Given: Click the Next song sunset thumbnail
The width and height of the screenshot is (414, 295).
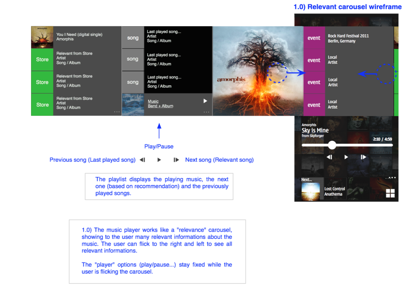Looking at the screenshot, I should coord(310,191).
